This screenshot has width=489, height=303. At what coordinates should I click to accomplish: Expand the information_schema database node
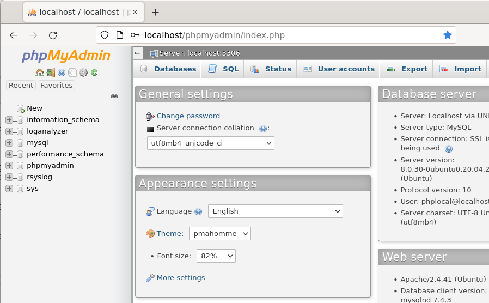tap(9, 120)
